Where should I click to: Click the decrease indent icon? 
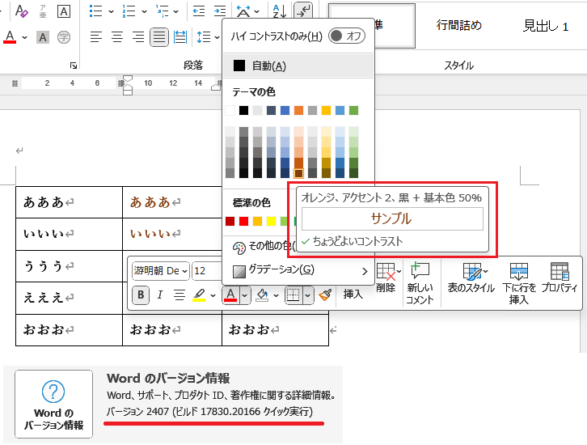tap(198, 11)
